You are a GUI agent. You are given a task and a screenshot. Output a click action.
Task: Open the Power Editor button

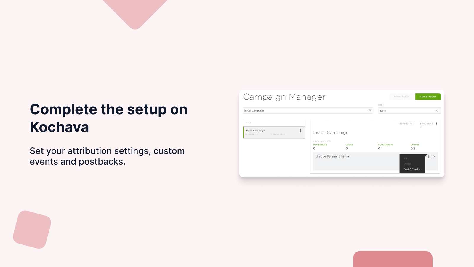click(401, 97)
